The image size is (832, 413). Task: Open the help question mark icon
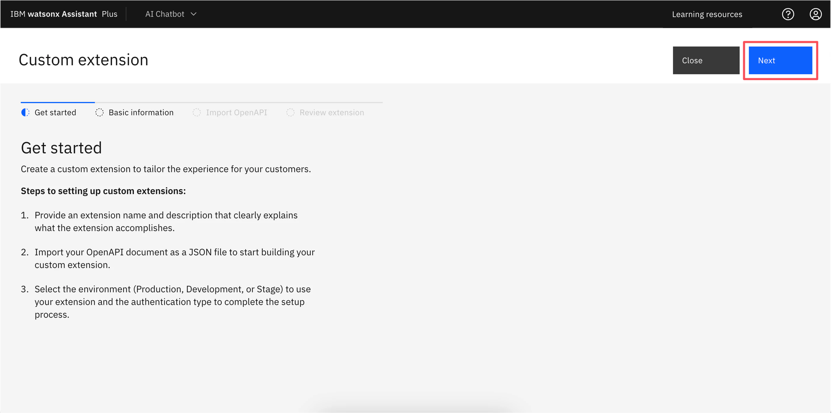tap(788, 14)
